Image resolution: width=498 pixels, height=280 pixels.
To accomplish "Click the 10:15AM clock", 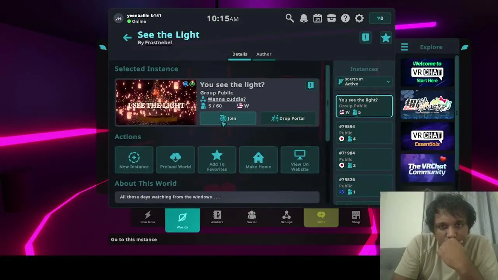I will [223, 19].
